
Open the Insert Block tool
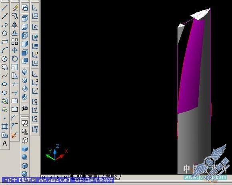pos(4,101)
